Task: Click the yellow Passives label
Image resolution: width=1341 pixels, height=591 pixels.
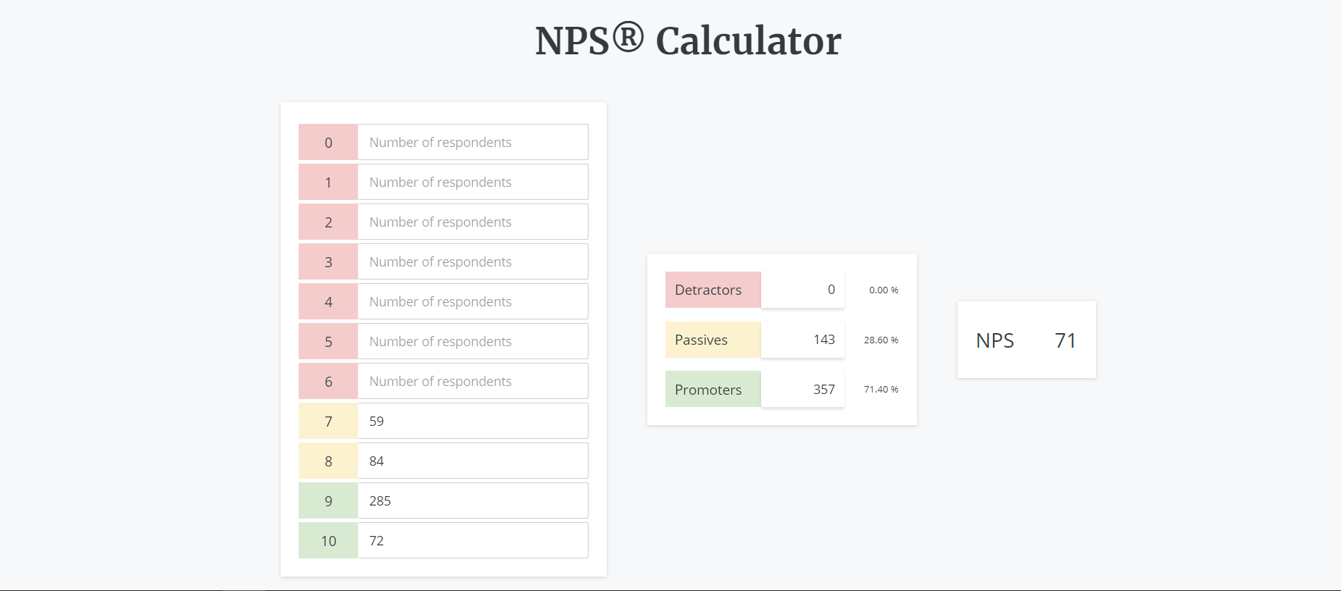Action: pos(713,340)
